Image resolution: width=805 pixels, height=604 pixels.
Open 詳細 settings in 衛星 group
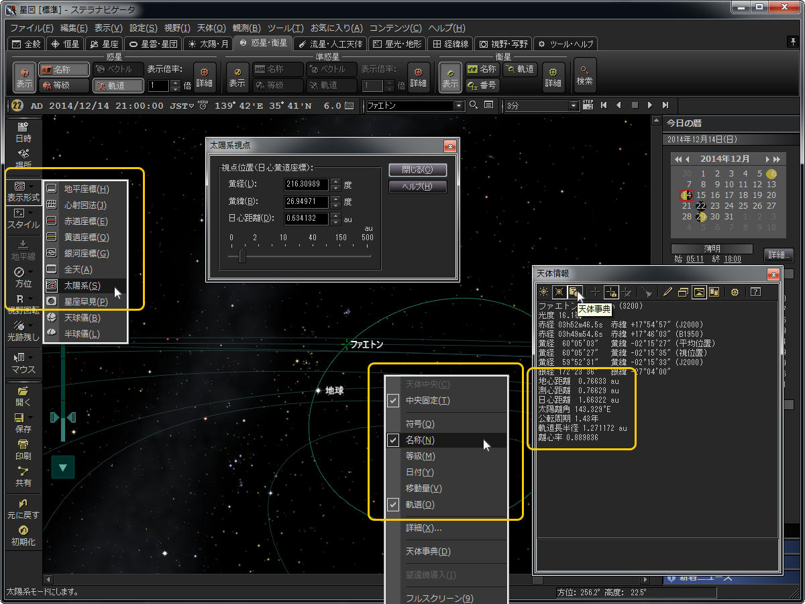coord(553,77)
